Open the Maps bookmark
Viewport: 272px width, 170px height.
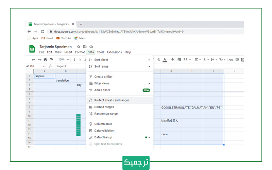tap(80, 38)
